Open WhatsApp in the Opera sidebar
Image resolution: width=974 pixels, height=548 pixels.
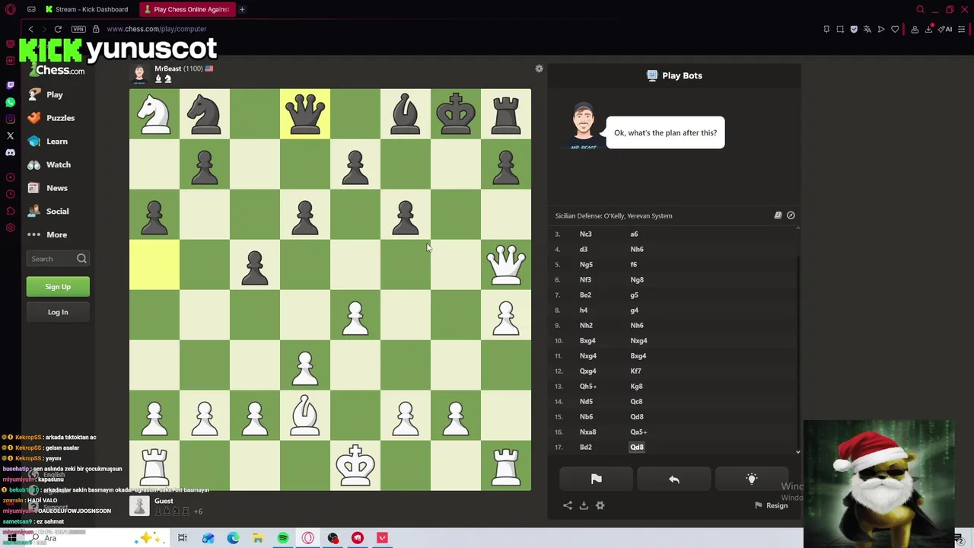point(10,102)
